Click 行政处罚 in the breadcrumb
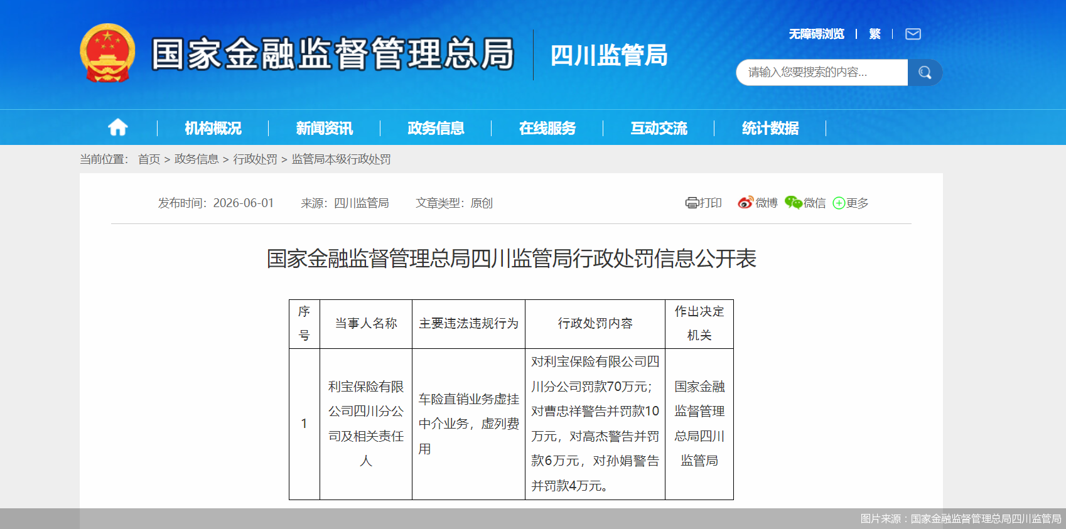The height and width of the screenshot is (529, 1066). coord(255,159)
